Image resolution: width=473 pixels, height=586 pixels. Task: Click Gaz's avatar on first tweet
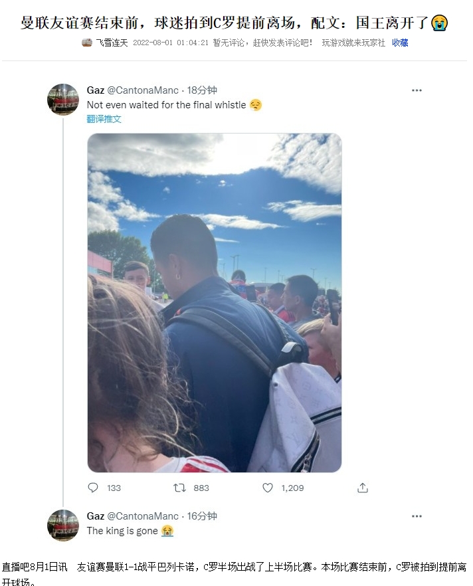pyautogui.click(x=62, y=100)
